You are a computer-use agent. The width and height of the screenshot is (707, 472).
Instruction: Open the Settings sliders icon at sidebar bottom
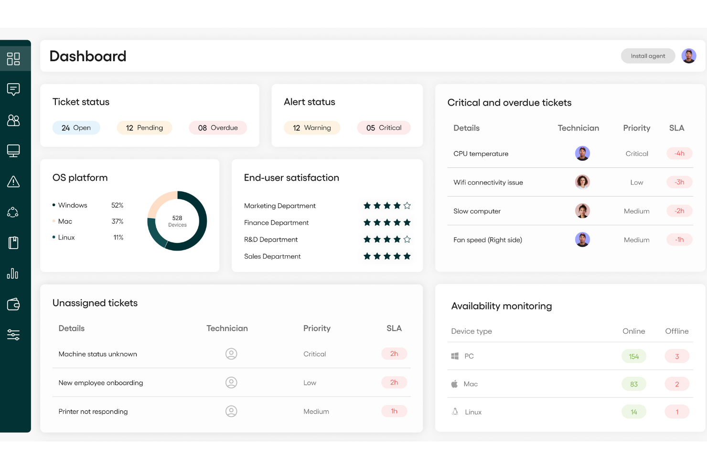pyautogui.click(x=13, y=335)
